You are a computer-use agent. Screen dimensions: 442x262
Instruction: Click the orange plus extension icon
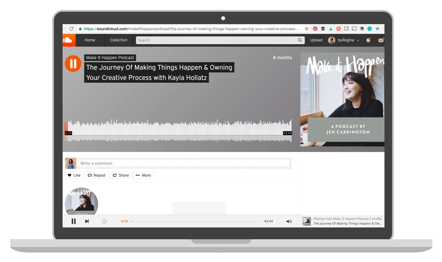[339, 29]
